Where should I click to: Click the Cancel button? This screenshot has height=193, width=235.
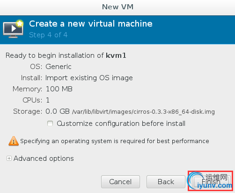click(120, 182)
